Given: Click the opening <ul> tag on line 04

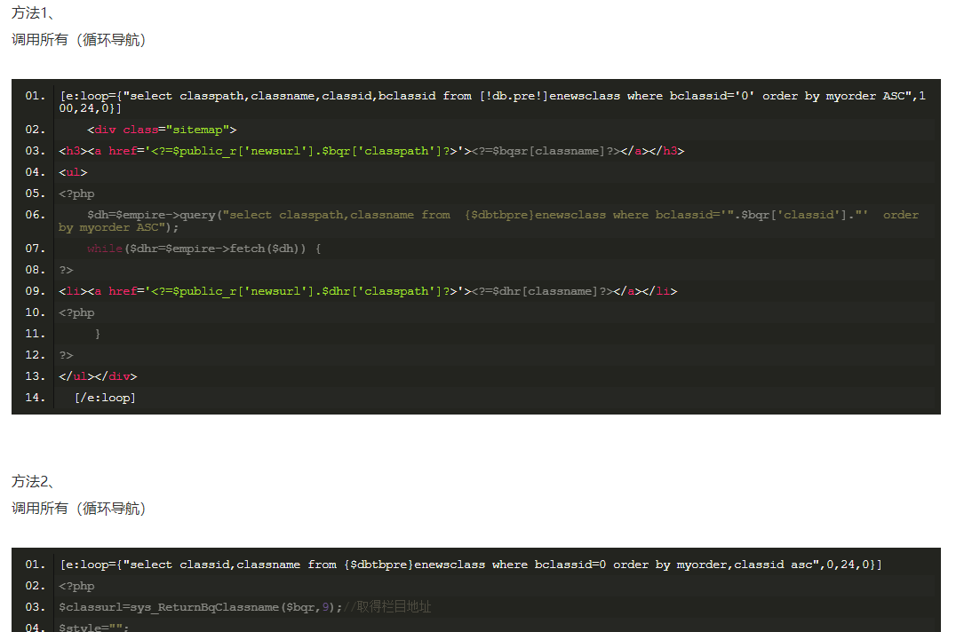Looking at the screenshot, I should [73, 172].
